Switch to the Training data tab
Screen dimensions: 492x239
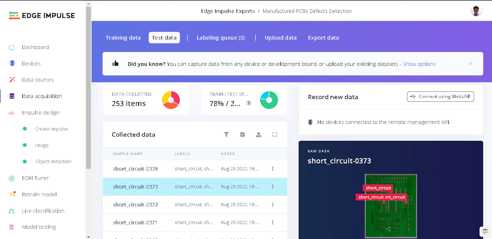[123, 38]
